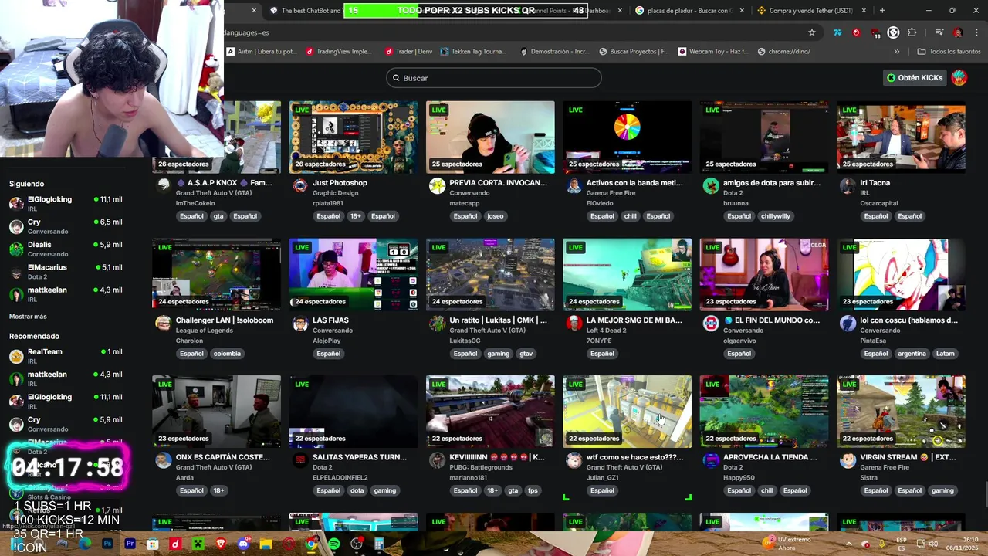Open the browser media controls icon
This screenshot has height=556, width=988.
[x=939, y=32]
